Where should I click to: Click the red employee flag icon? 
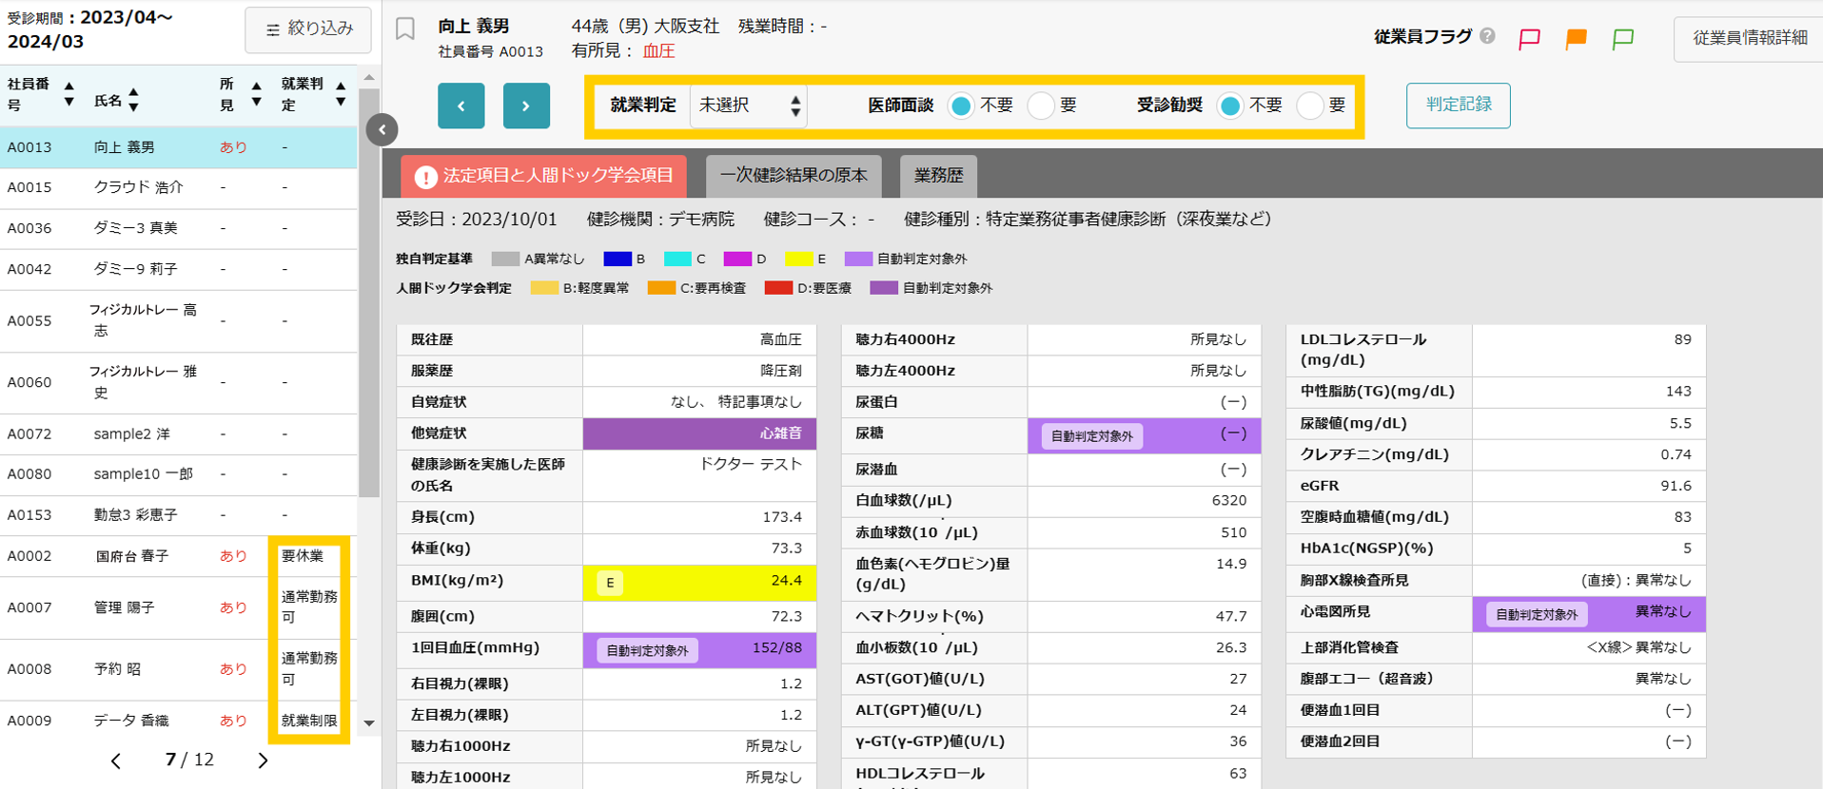(x=1529, y=38)
